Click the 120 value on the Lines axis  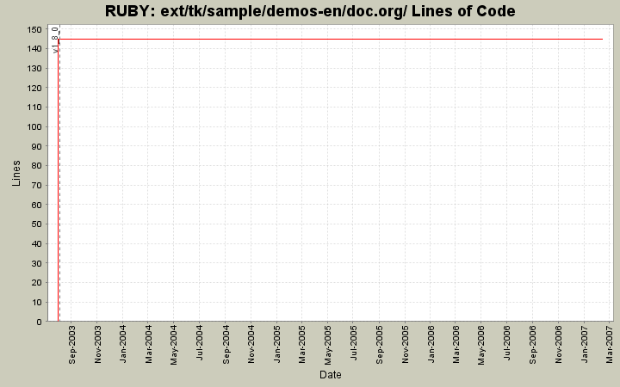point(34,88)
